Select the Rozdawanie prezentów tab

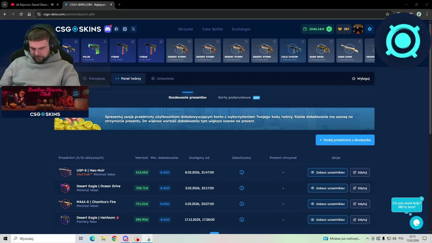pyautogui.click(x=188, y=98)
